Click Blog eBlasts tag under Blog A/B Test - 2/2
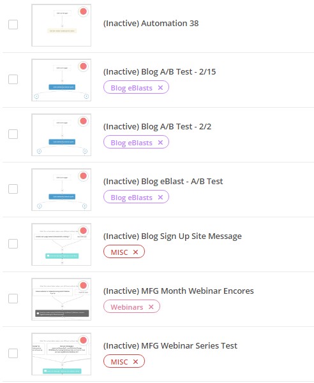 click(131, 142)
